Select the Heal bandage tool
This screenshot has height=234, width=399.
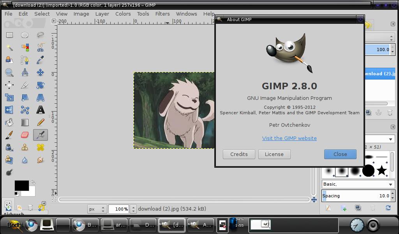tap(40, 147)
